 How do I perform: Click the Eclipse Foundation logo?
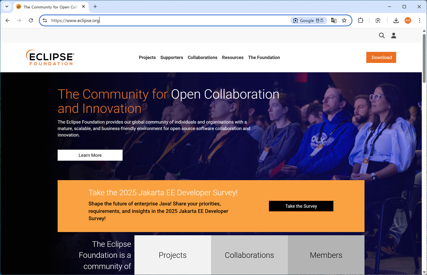(50, 58)
